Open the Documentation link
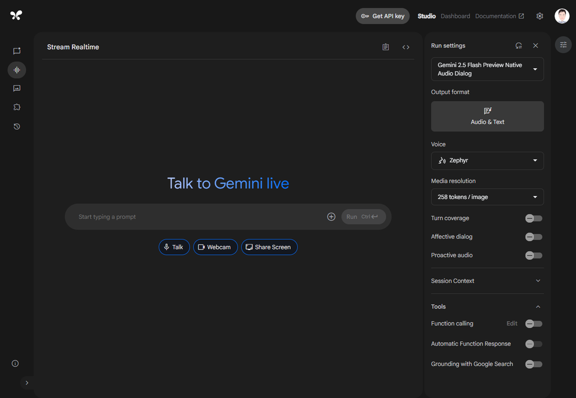576x398 pixels. [499, 16]
